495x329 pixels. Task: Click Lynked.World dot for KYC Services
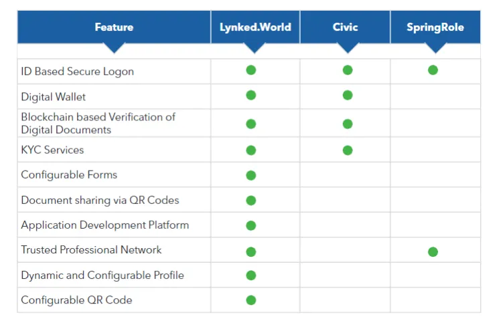(251, 150)
